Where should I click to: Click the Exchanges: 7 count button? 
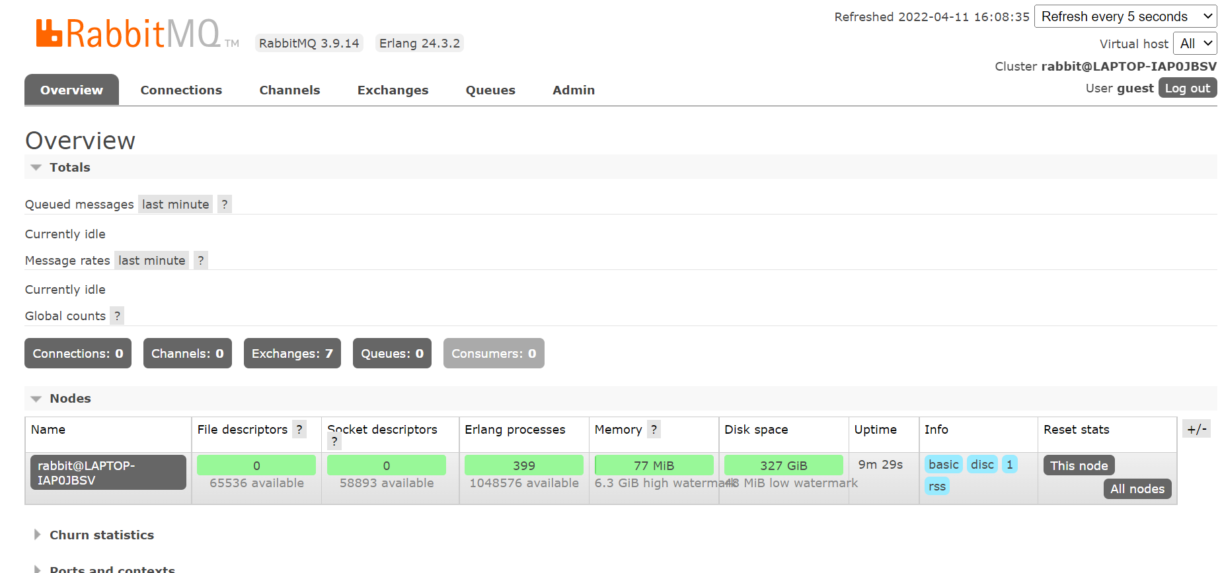292,353
